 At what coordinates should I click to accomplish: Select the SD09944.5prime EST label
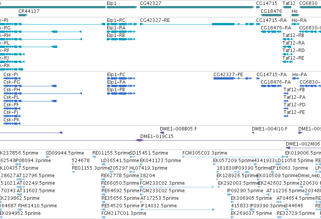pos(65,153)
